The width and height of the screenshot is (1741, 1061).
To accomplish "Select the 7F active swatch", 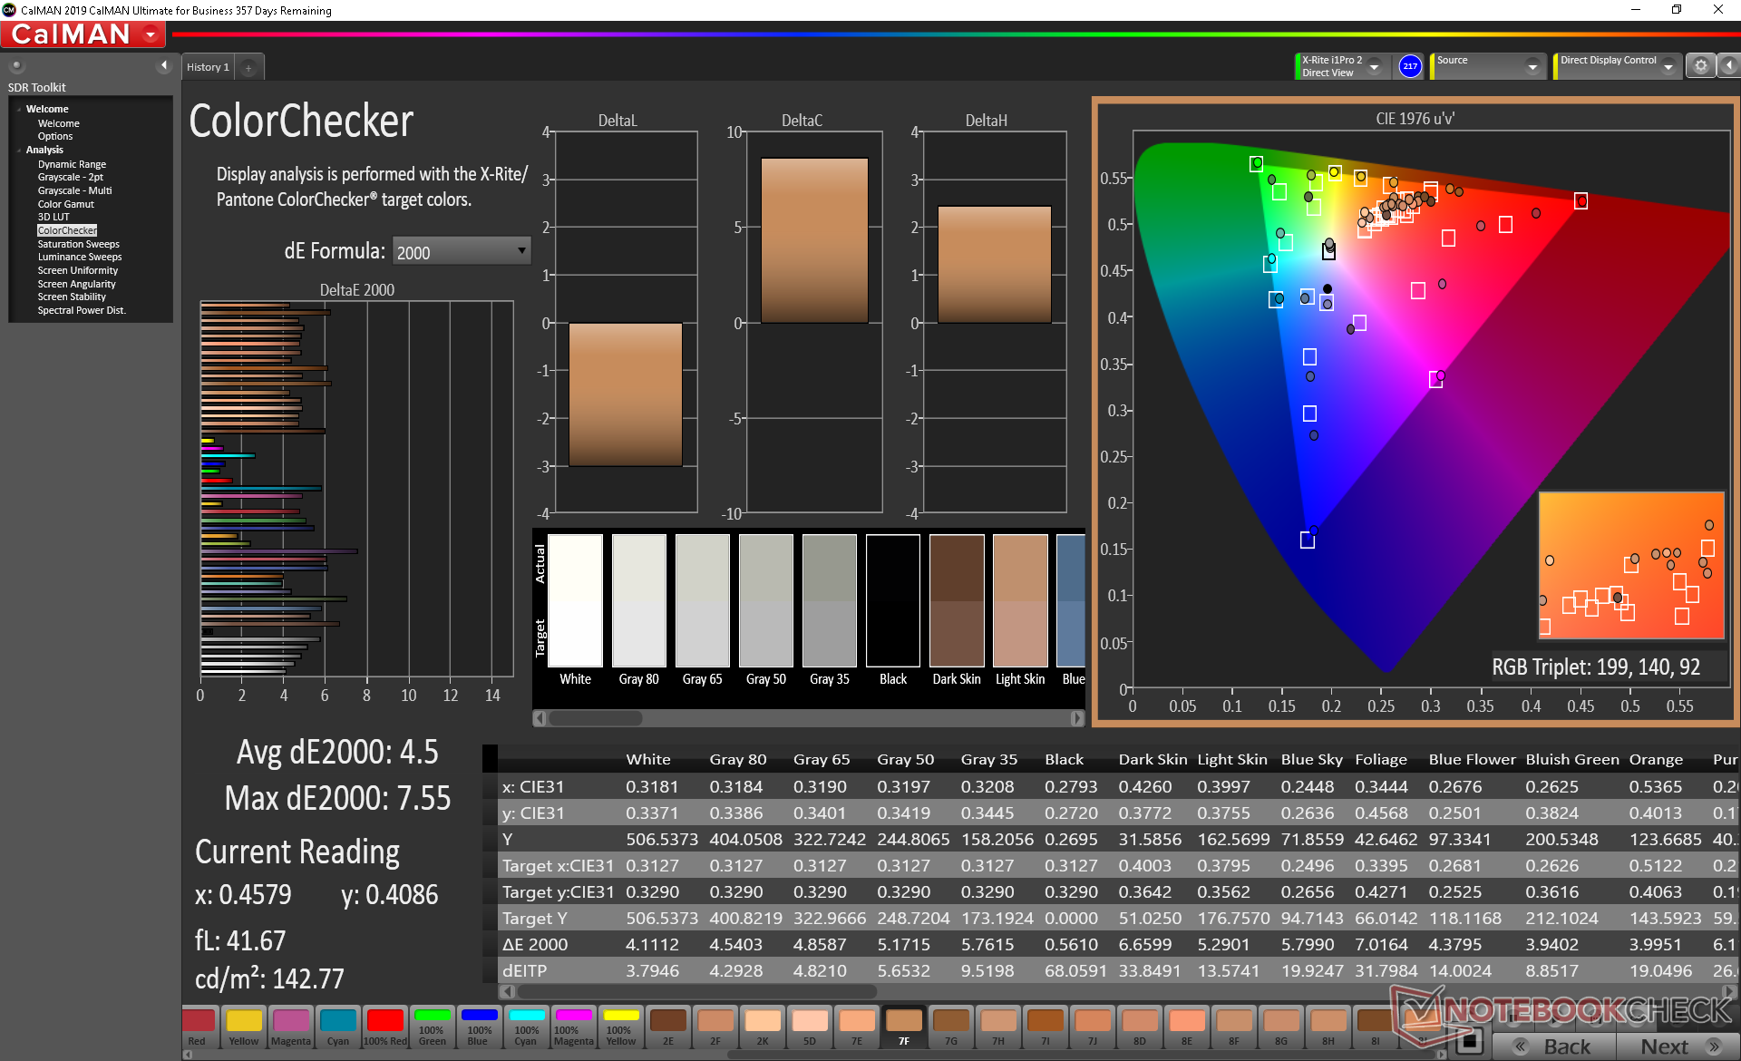I will pos(903,1027).
